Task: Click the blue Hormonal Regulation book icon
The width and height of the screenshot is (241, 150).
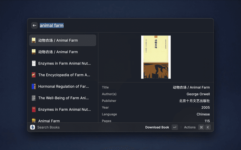Action: (34, 87)
